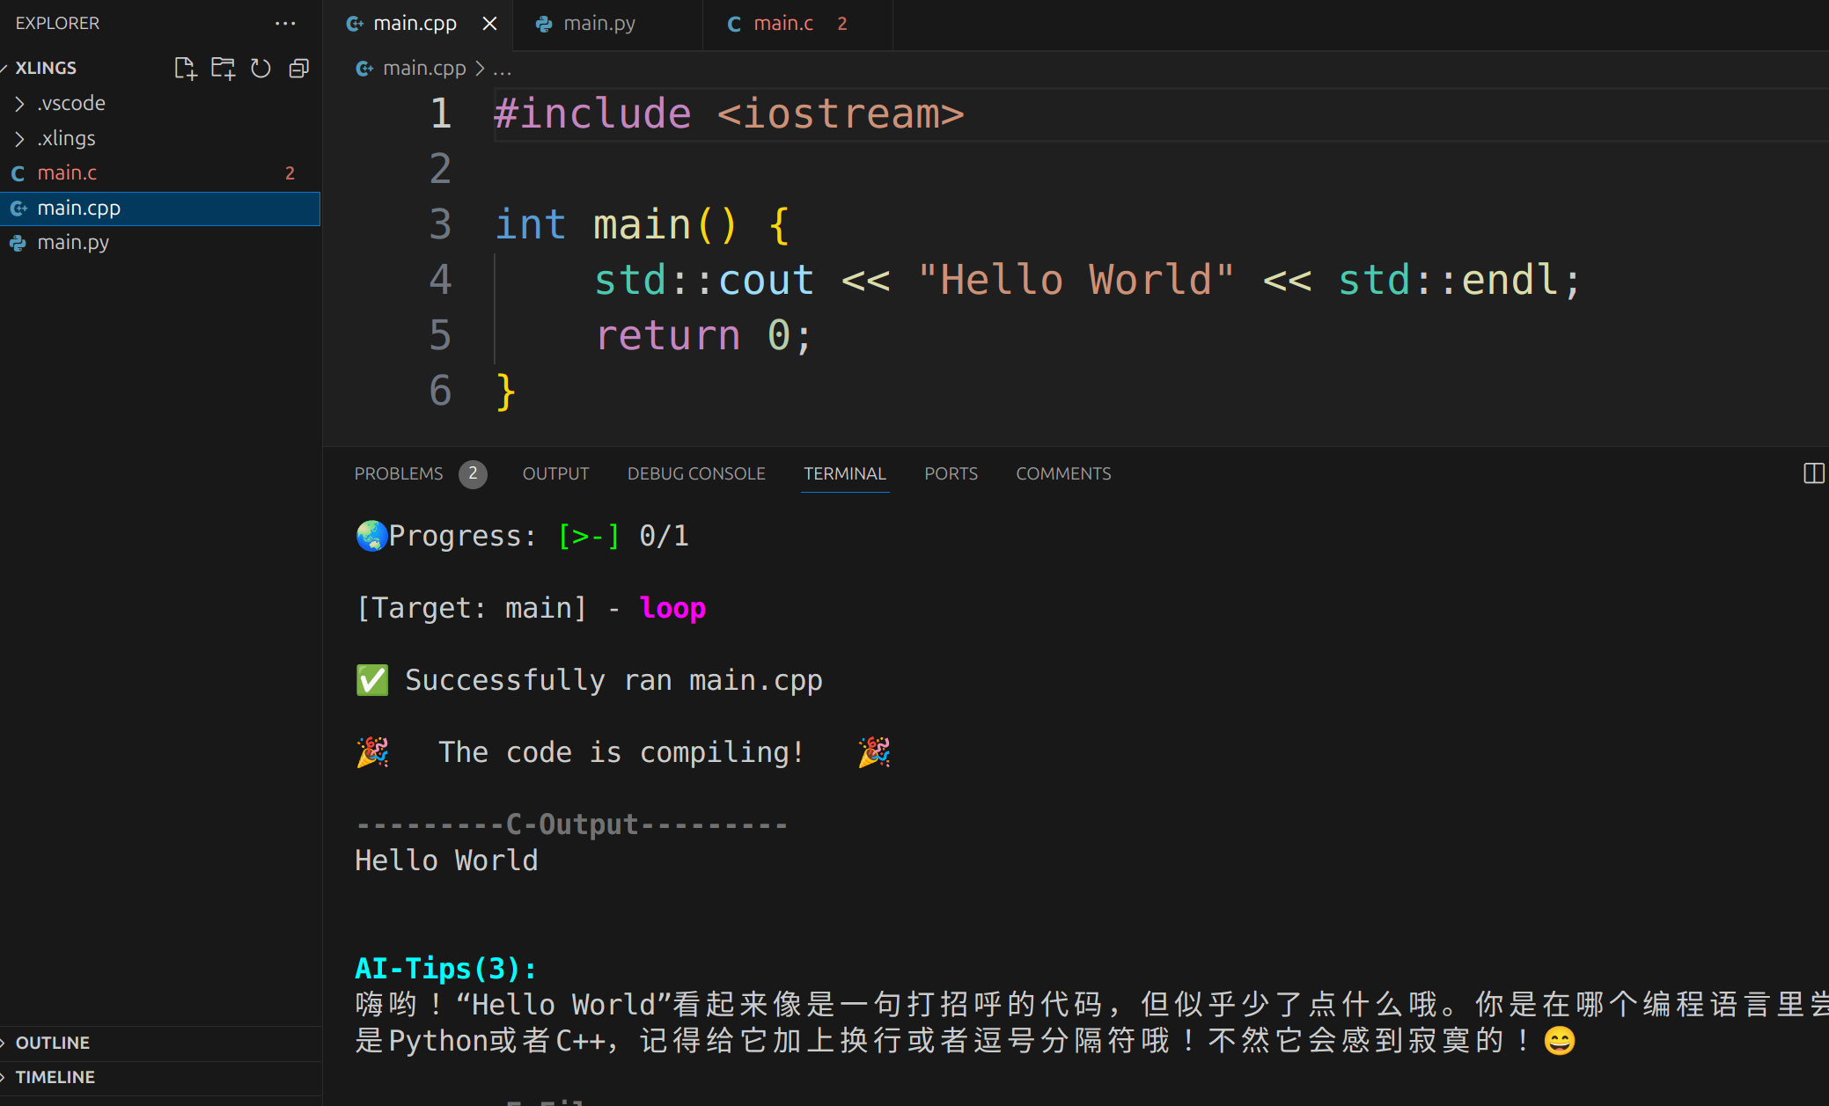1829x1106 pixels.
Task: Refresh the Explorer file tree
Action: (261, 68)
